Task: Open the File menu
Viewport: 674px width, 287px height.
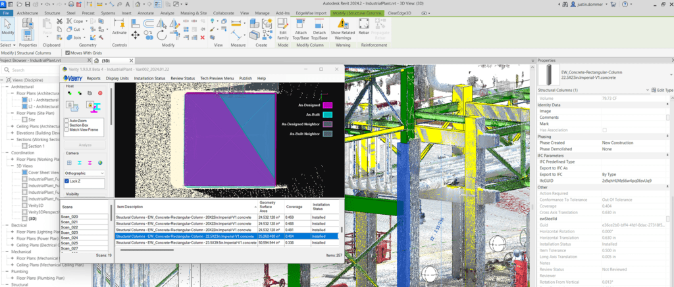Action: pos(7,13)
